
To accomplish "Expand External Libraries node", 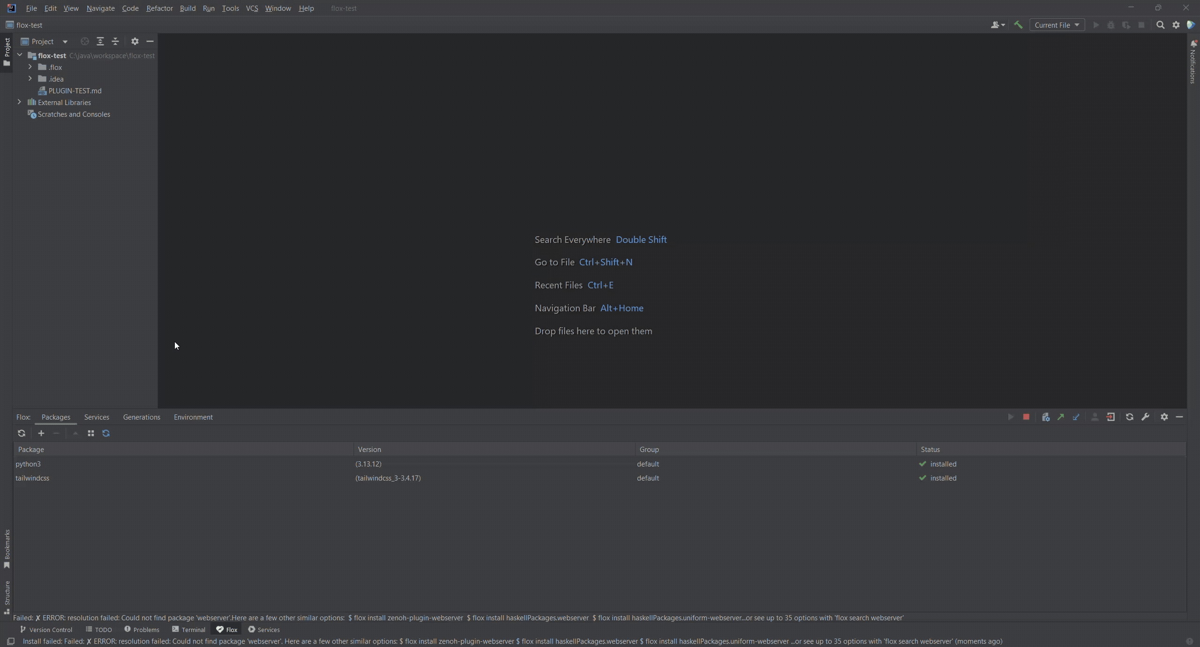I will 19,102.
